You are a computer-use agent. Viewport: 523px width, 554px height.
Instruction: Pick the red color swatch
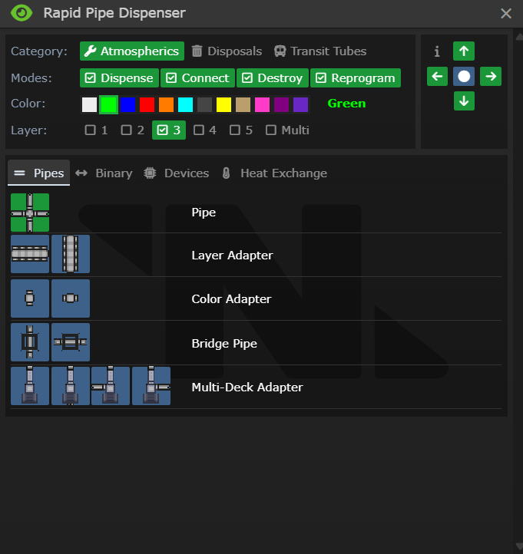147,104
